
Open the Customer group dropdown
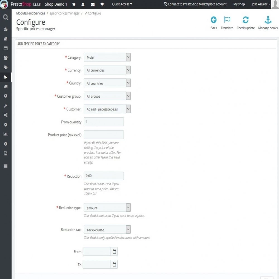pyautogui.click(x=107, y=96)
